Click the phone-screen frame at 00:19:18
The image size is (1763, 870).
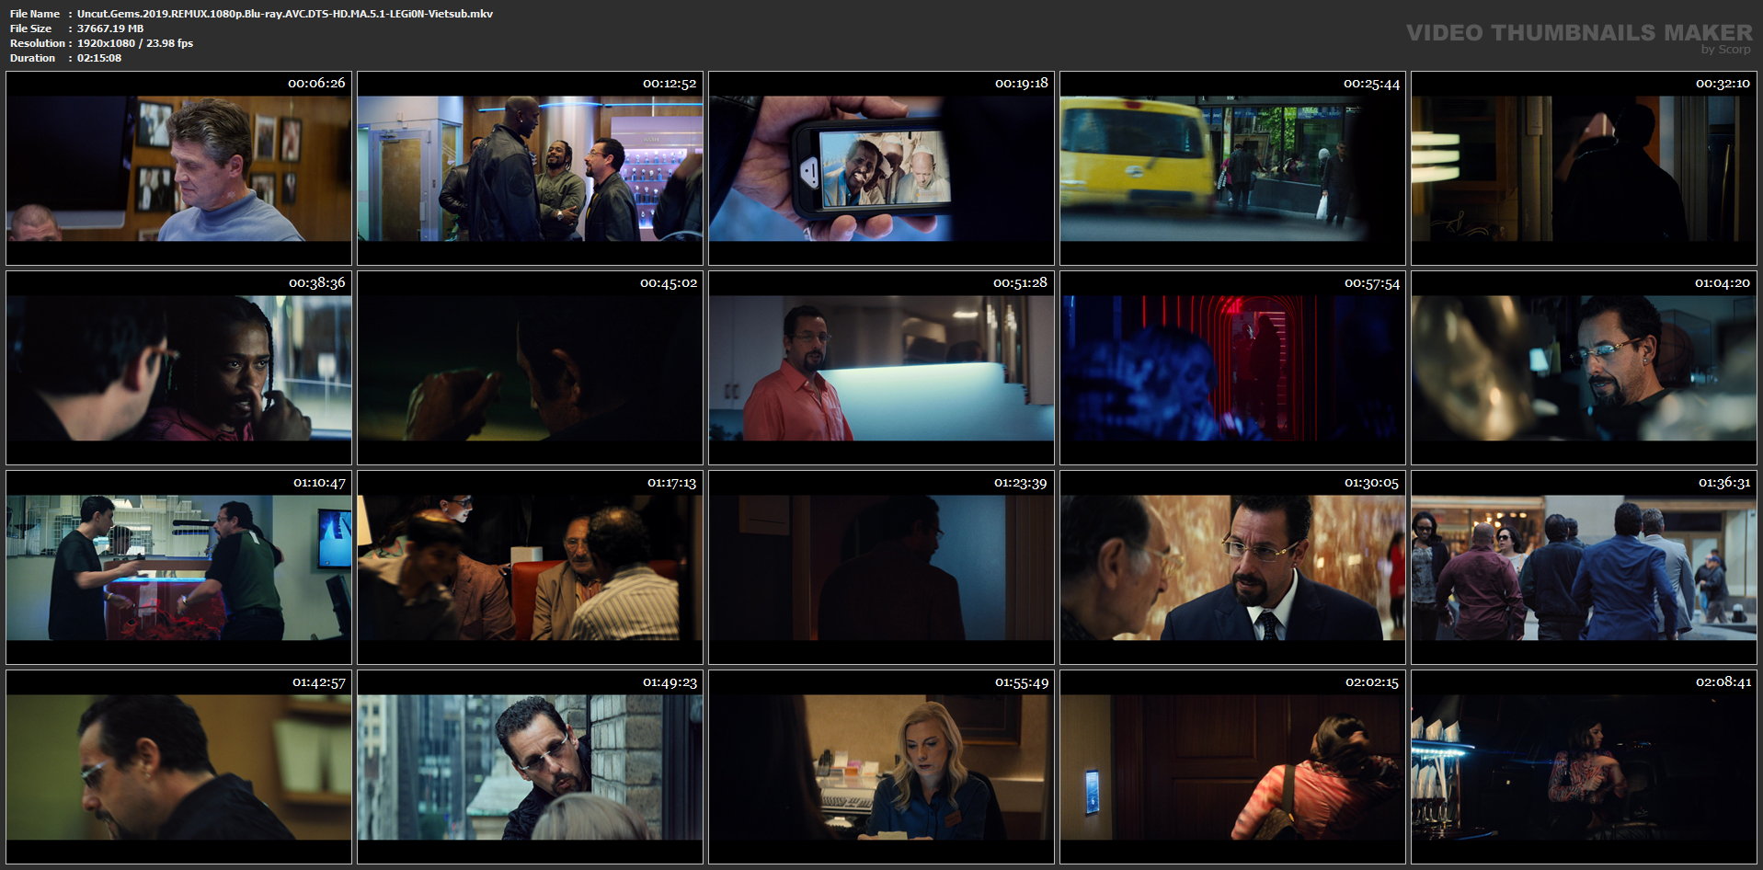881,168
